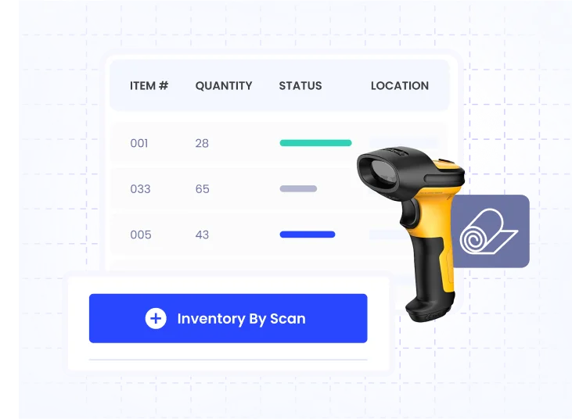This screenshot has width=572, height=419.
Task: Click the quantity value 28
Action: pyautogui.click(x=202, y=144)
